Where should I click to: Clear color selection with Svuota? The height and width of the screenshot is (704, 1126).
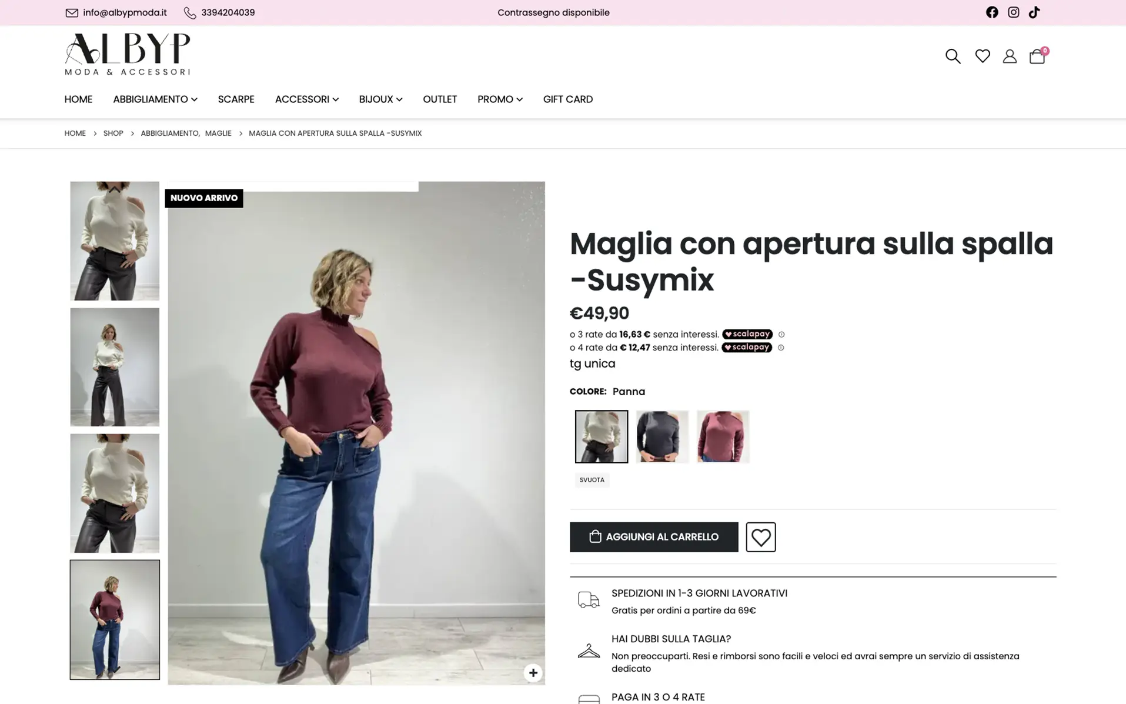(x=592, y=480)
